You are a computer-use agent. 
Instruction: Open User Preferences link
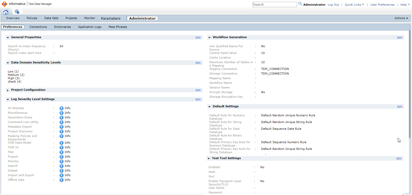382,5
